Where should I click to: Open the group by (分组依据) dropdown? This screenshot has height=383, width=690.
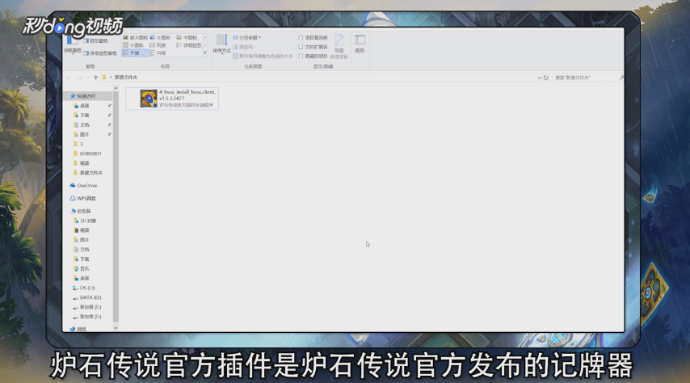[x=247, y=38]
